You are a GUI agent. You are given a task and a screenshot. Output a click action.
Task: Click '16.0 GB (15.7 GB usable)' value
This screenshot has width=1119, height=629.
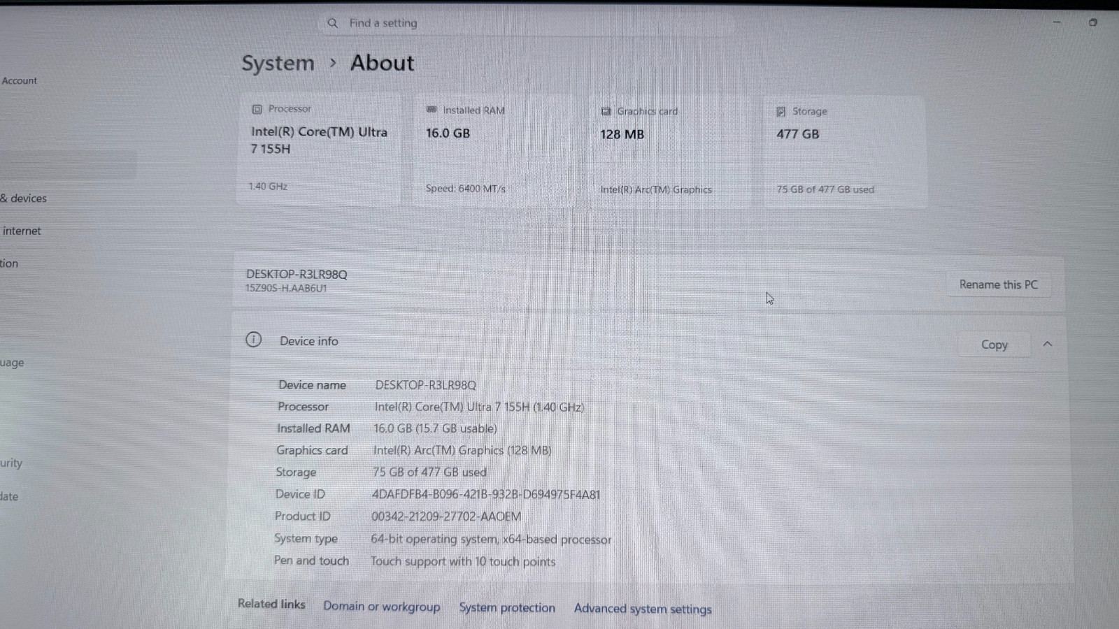click(x=435, y=428)
